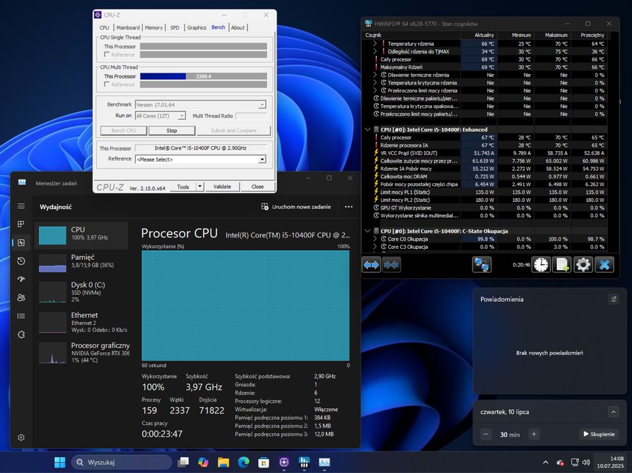
Task: Click the CPU Multi Thread score bar
Action: (204, 76)
